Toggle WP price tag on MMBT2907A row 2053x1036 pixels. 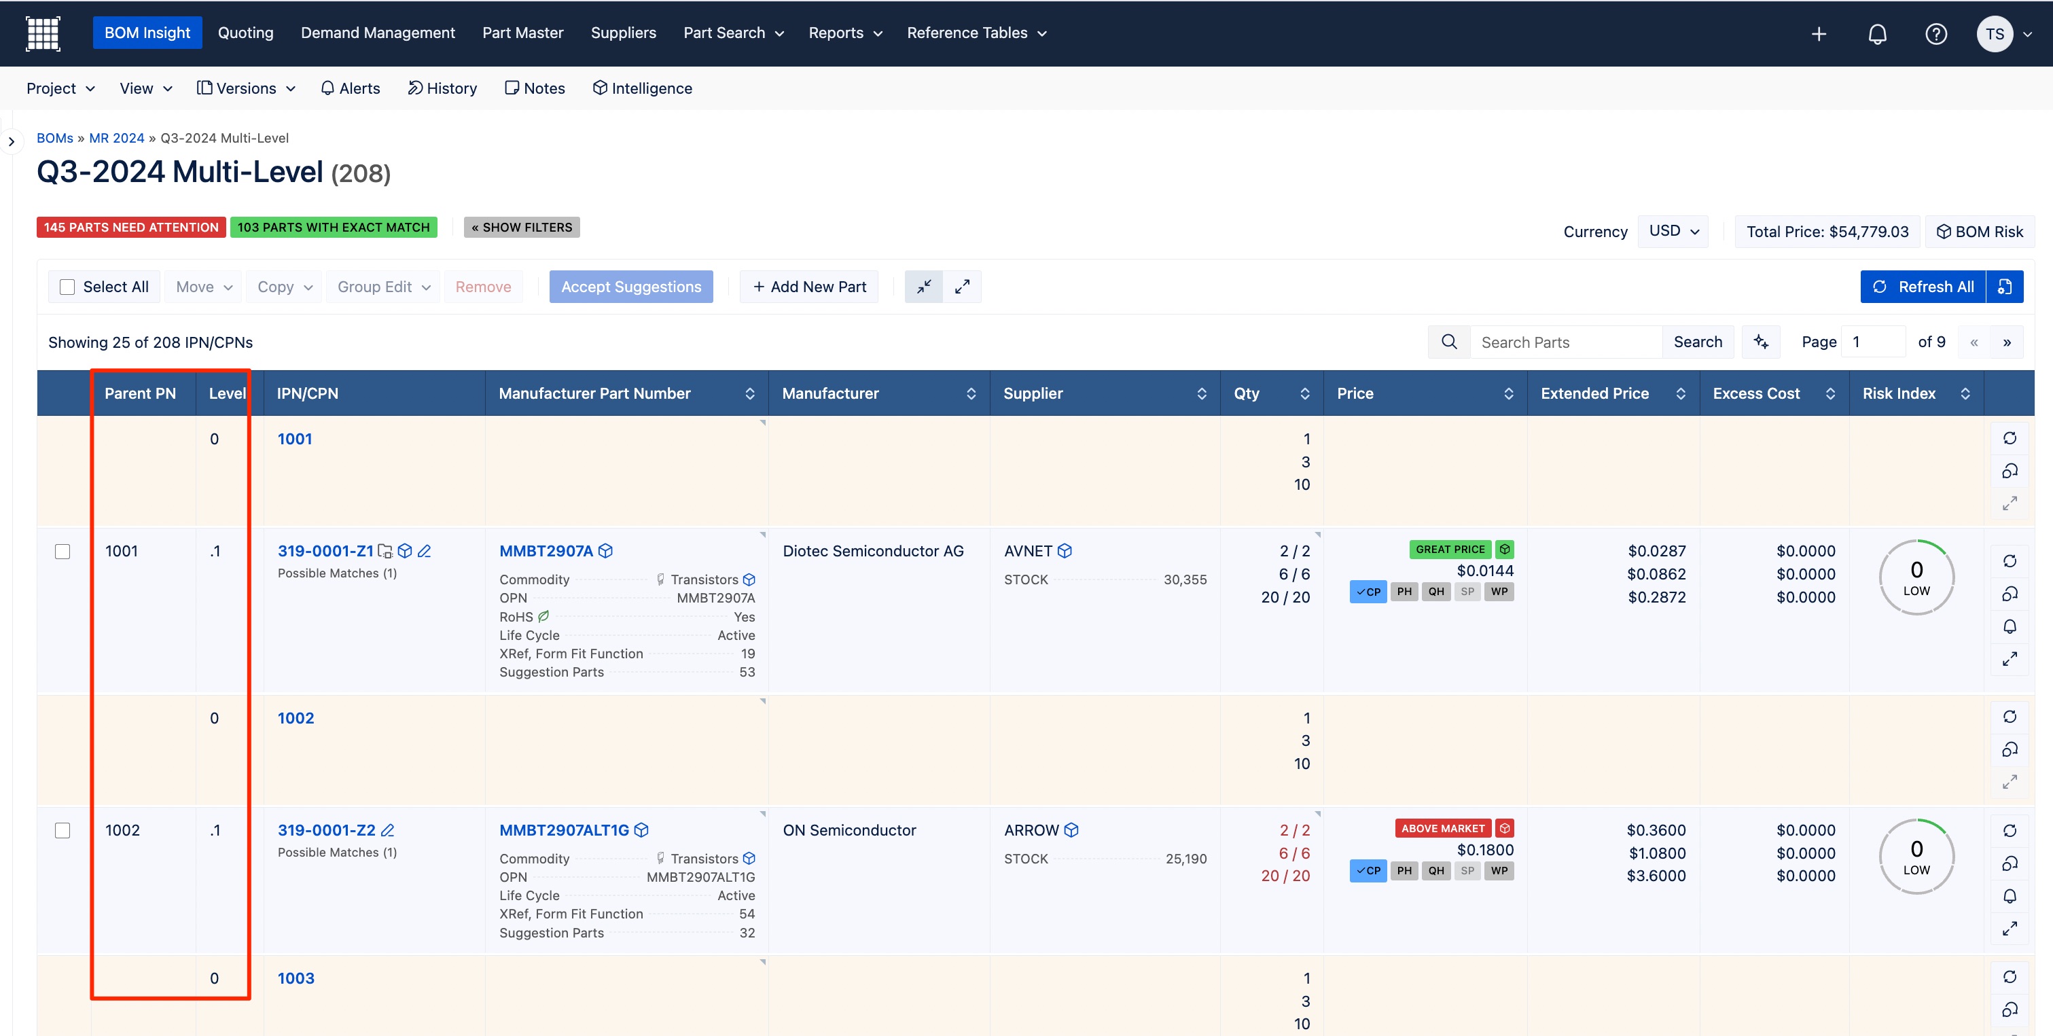[1499, 591]
